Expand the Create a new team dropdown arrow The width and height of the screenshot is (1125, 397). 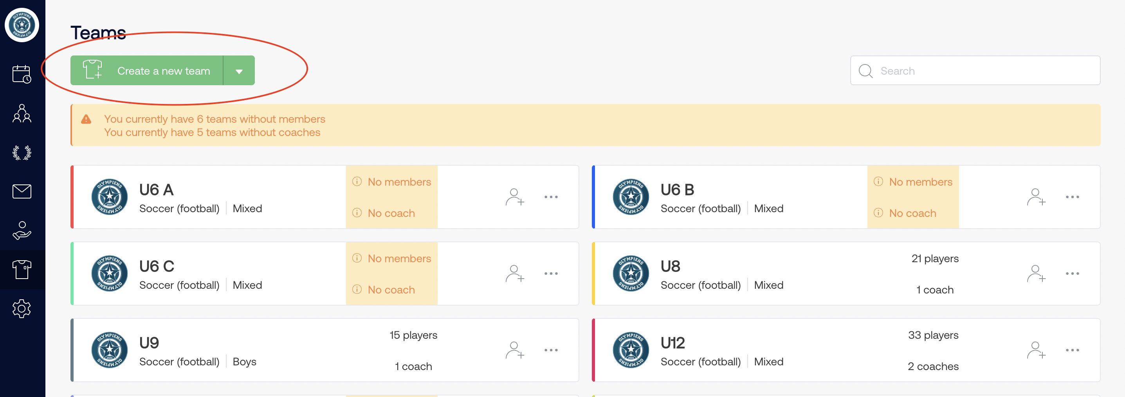coord(239,71)
